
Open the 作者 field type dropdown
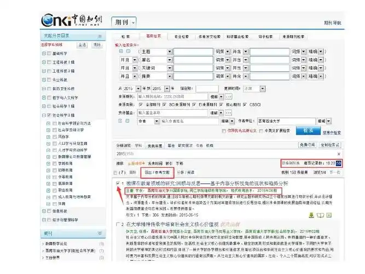[157, 121]
